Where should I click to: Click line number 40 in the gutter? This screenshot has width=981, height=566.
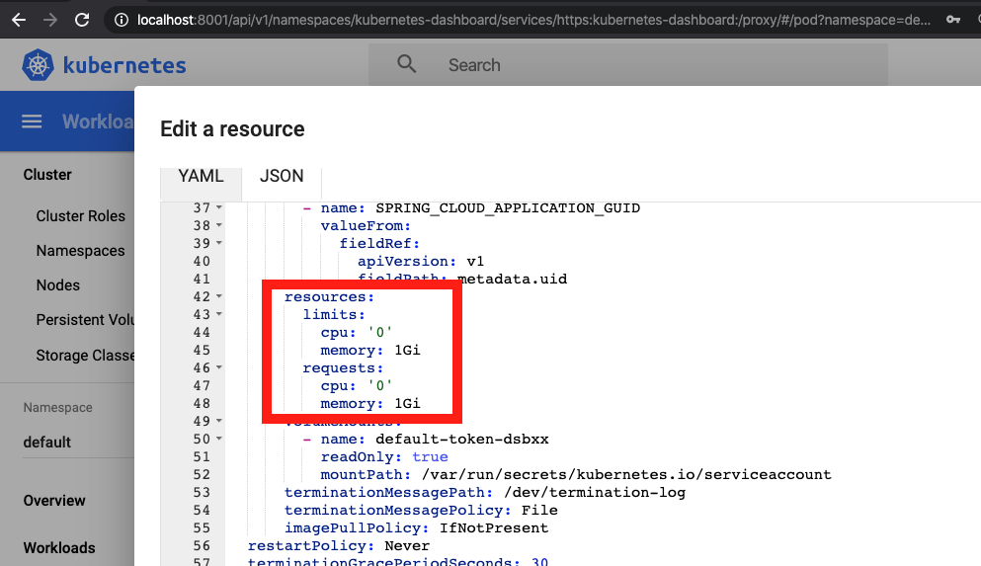coord(202,262)
